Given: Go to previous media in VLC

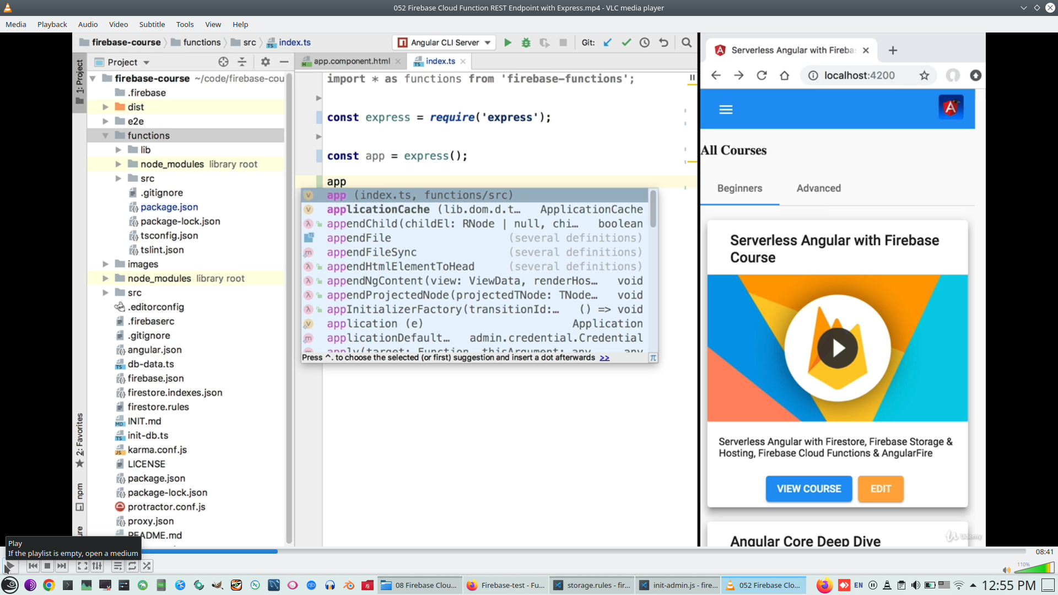Looking at the screenshot, I should coord(33,566).
